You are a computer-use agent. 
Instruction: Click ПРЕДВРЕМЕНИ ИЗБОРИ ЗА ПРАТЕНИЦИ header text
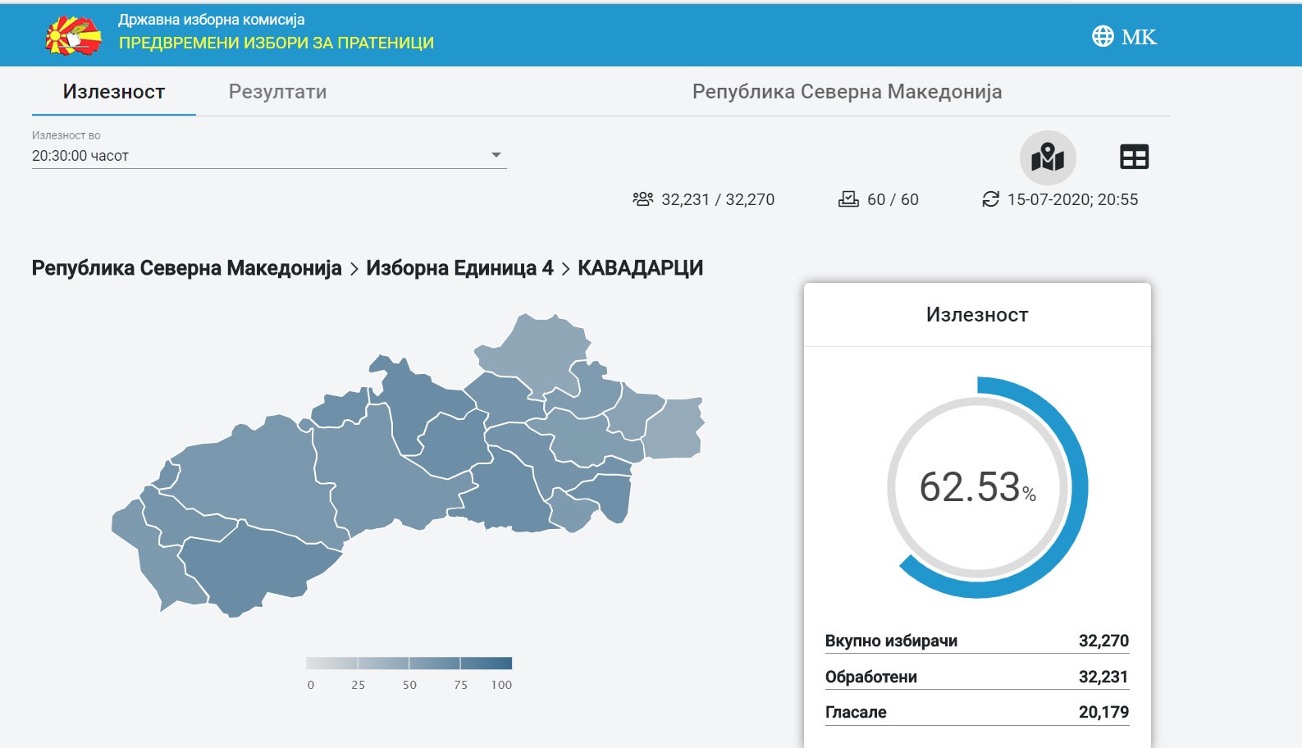tap(276, 43)
